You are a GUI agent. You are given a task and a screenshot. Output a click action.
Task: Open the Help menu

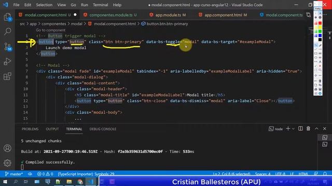tap(117, 5)
